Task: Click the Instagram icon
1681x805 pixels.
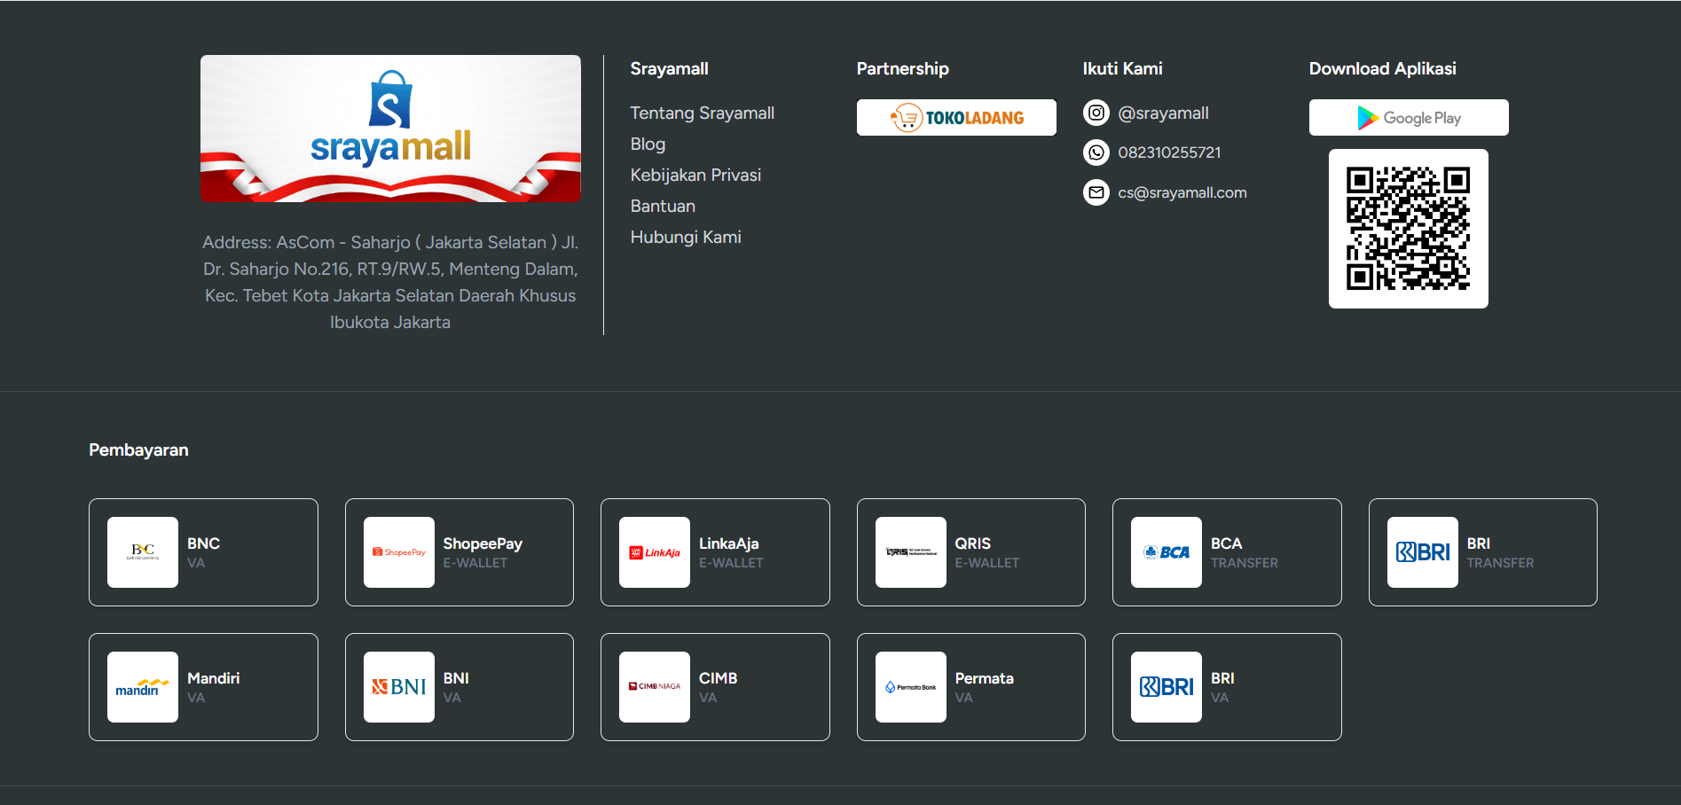Action: coord(1096,113)
